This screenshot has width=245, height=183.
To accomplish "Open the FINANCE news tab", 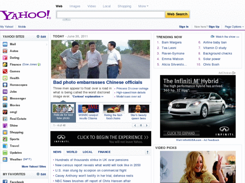I will [104, 152].
